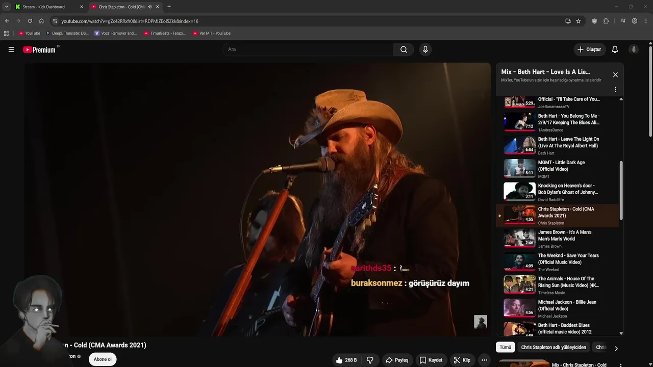Click the page vertical scrollbar
The image size is (653, 367).
[650, 91]
